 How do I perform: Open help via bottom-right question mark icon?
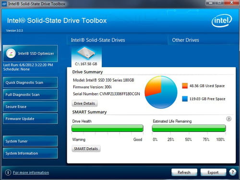point(233,172)
